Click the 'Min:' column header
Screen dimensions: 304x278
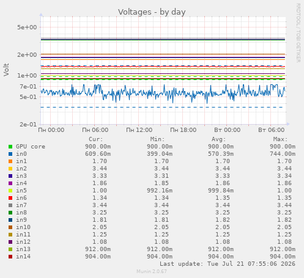click(x=157, y=139)
